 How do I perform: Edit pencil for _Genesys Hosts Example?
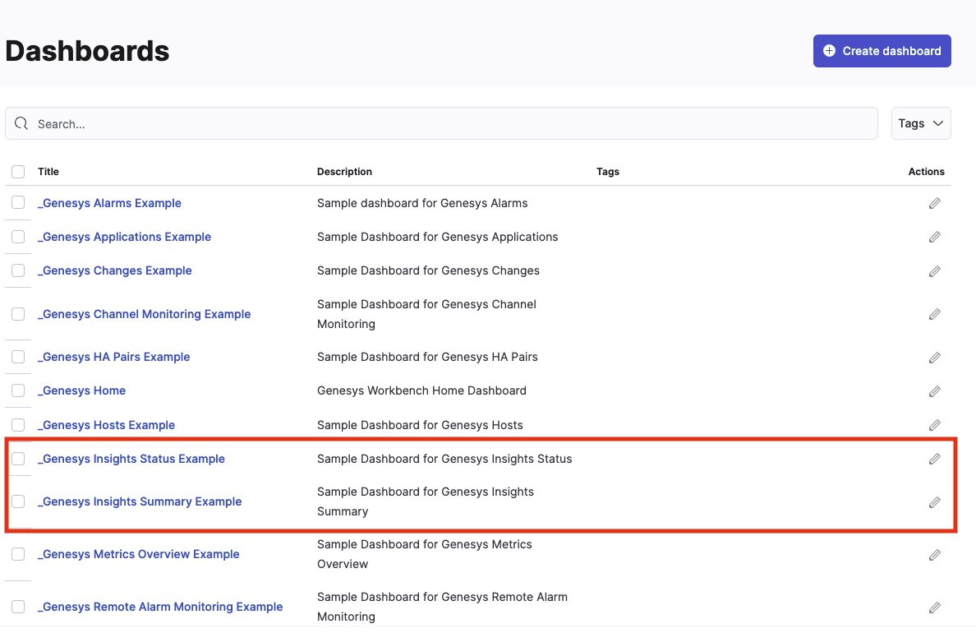(934, 425)
